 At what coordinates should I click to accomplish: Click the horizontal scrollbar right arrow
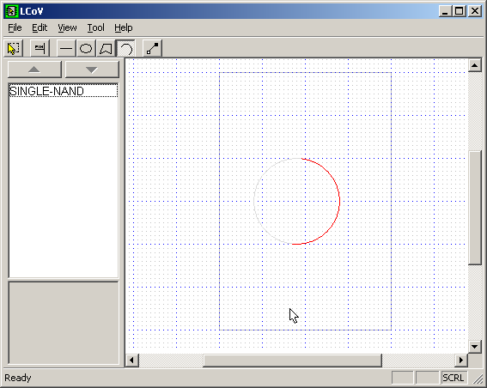pos(461,360)
